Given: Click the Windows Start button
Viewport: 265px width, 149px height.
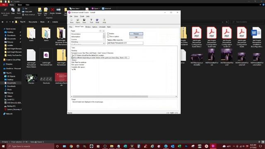Looking at the screenshot, I should (x=3, y=146).
